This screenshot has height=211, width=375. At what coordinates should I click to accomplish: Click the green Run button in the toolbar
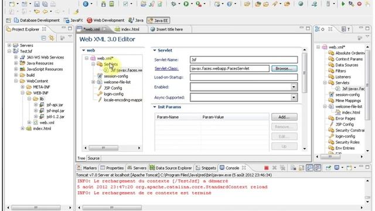186,4
